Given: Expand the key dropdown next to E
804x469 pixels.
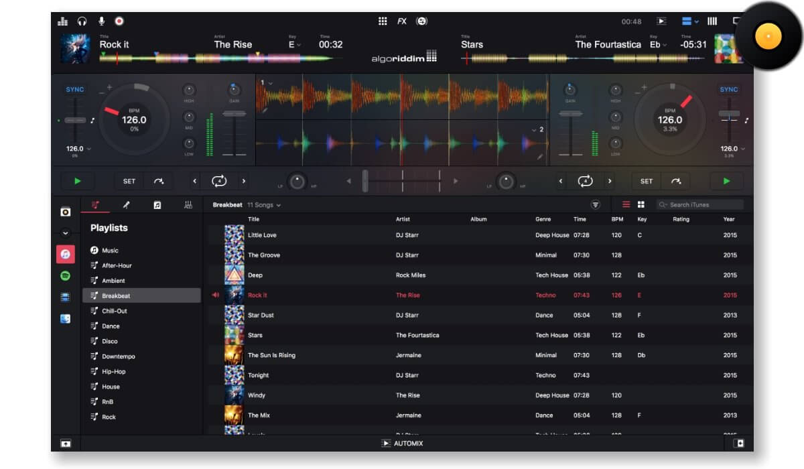Looking at the screenshot, I should pos(299,45).
